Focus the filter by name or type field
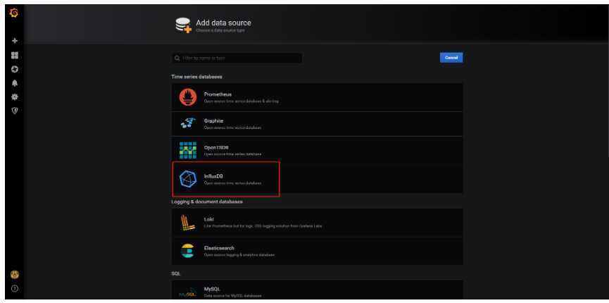The height and width of the screenshot is (303, 609). click(x=237, y=58)
